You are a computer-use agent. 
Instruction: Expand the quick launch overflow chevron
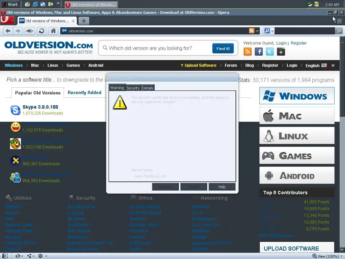58,3
